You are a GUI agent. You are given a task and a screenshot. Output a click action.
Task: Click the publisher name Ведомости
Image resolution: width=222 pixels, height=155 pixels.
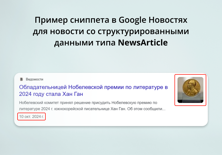click(34, 79)
